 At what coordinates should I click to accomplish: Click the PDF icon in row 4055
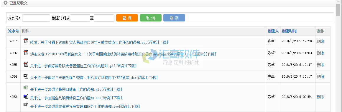26,64
